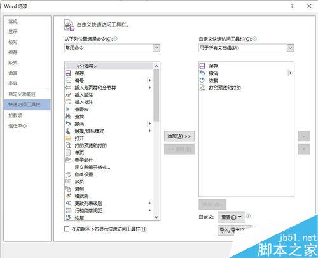
Task: Click the info icon beside 自定义快速访问工具栏(Q)
Action: click(255, 39)
